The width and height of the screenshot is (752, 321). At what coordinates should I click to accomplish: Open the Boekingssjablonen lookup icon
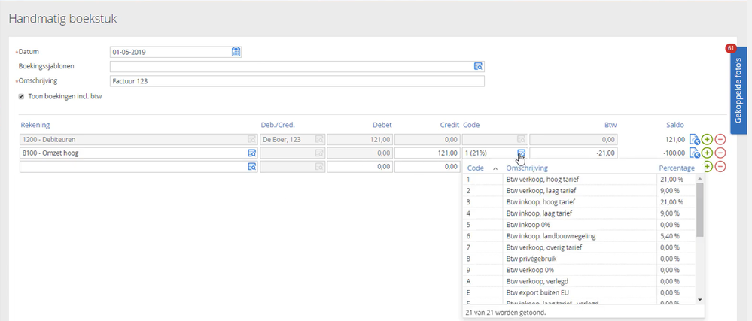(x=478, y=66)
